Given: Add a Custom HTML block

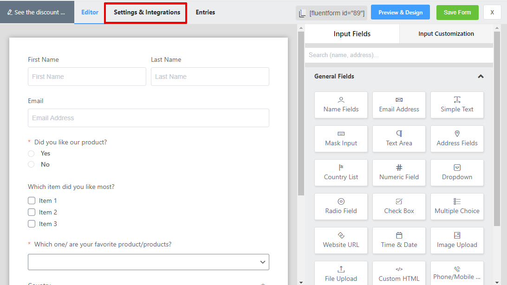Looking at the screenshot, I should click(399, 273).
